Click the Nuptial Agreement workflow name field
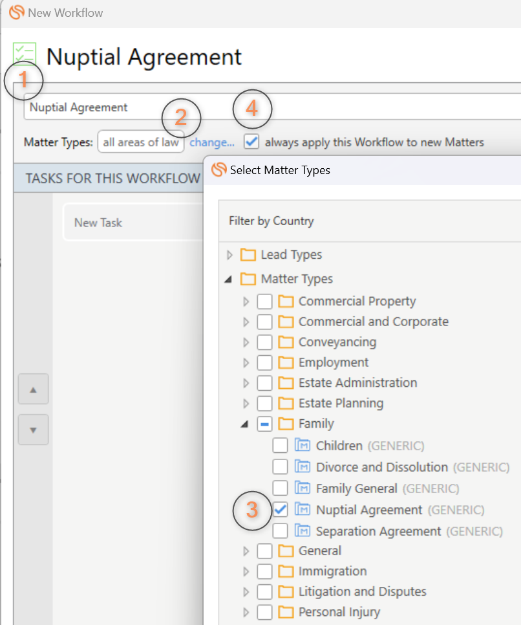 (272, 107)
